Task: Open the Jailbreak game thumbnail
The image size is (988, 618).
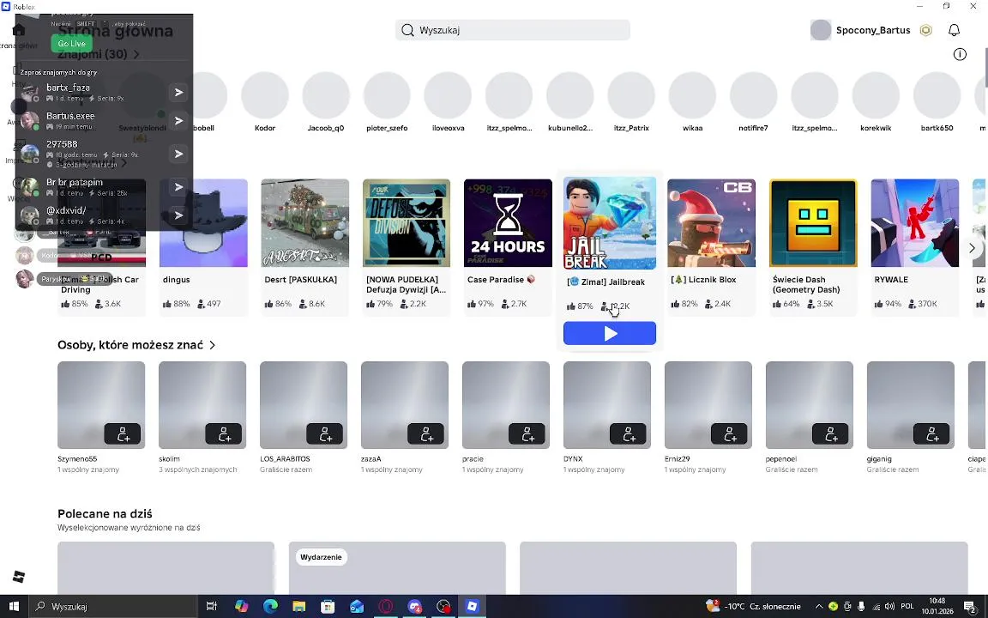Action: pyautogui.click(x=609, y=222)
